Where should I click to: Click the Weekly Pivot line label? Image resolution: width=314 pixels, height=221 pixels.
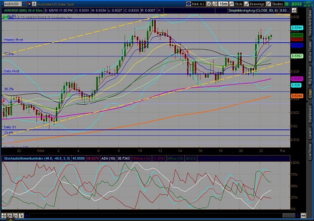pyautogui.click(x=13, y=40)
